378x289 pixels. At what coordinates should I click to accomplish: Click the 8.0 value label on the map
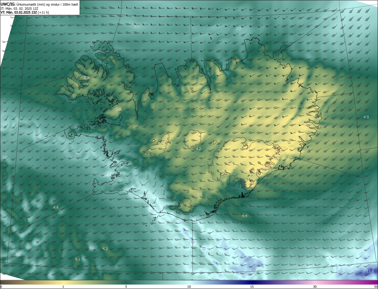[137, 27]
